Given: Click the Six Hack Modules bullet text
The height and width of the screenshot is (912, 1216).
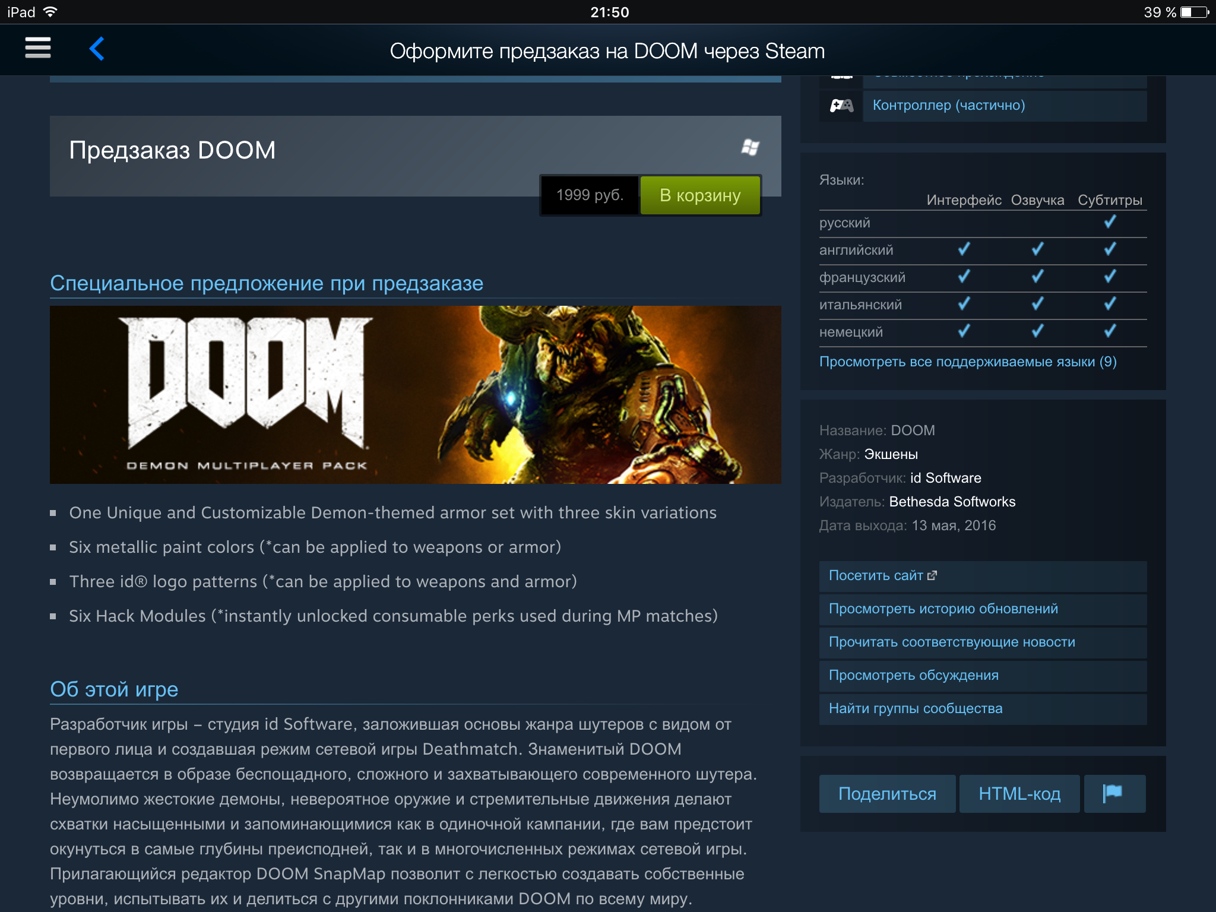Looking at the screenshot, I should click(x=393, y=616).
